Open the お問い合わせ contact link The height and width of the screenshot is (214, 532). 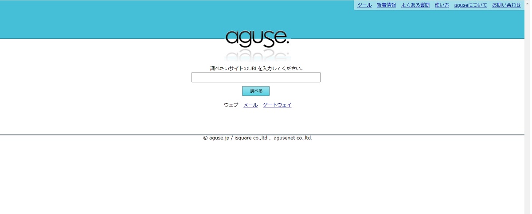[506, 5]
